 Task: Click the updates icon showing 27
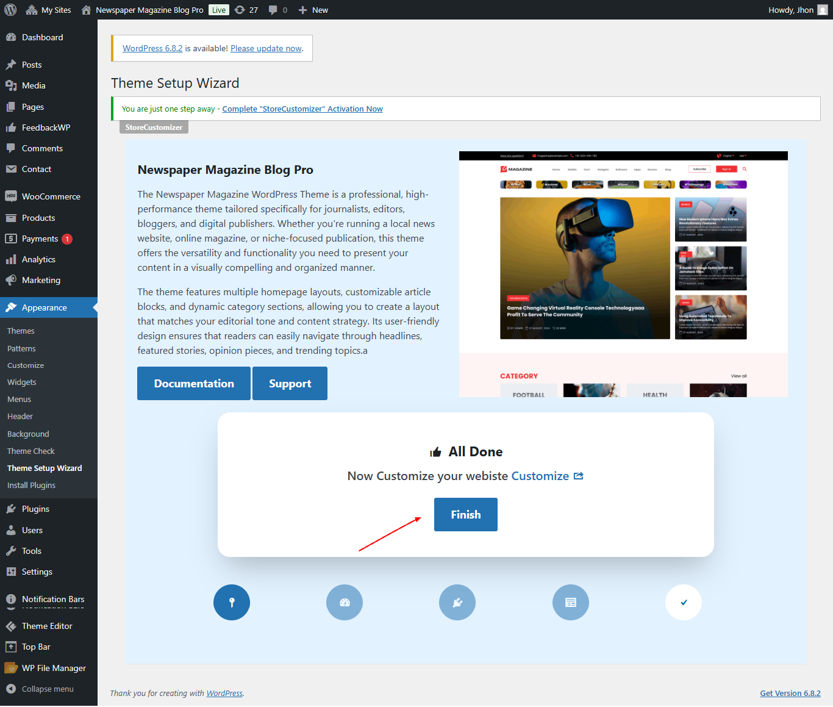(246, 10)
